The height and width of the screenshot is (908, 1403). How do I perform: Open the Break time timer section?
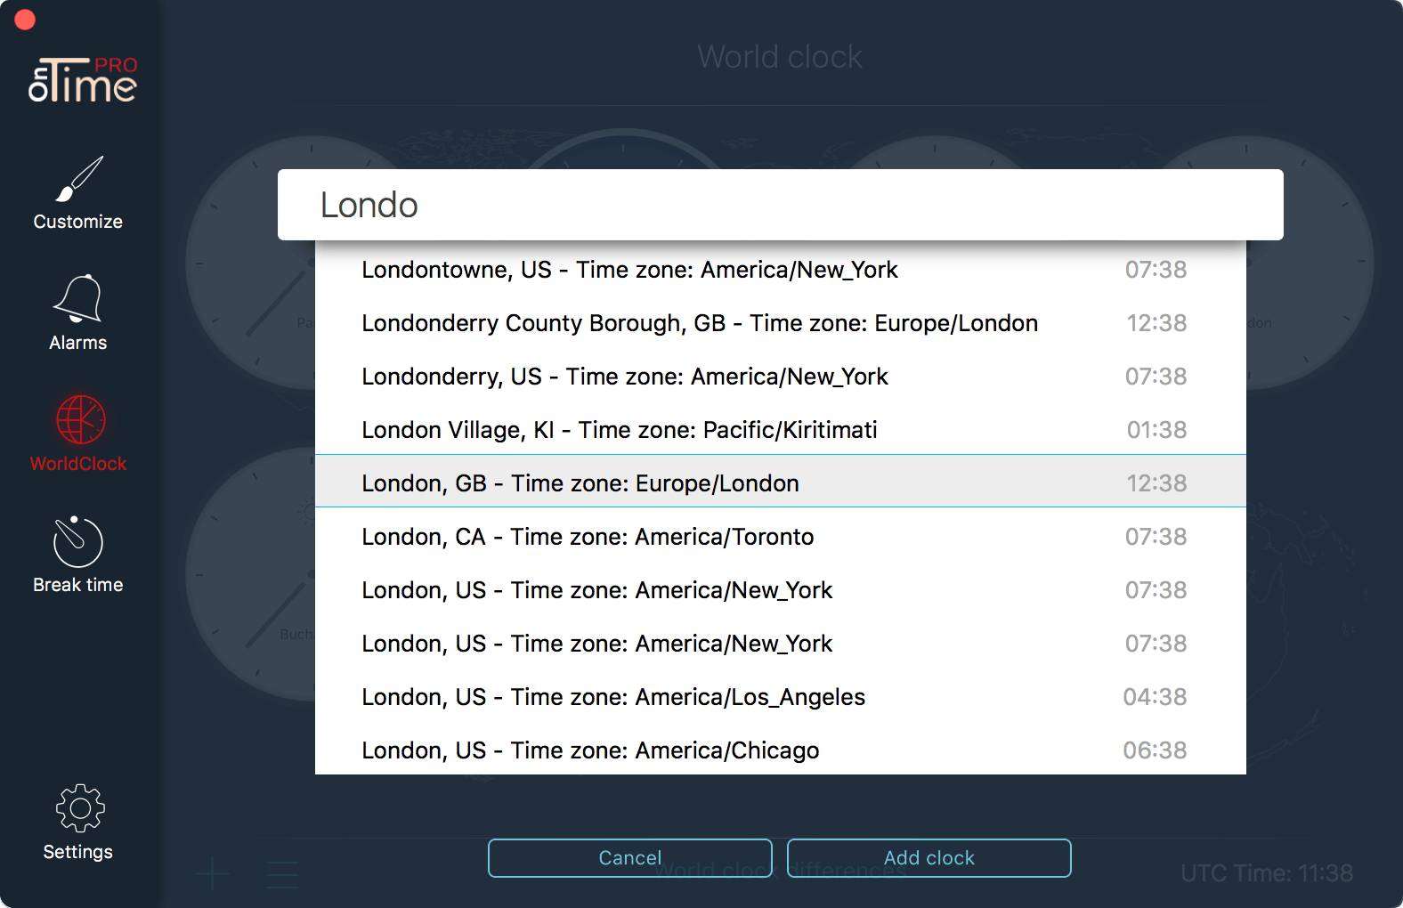(x=78, y=555)
